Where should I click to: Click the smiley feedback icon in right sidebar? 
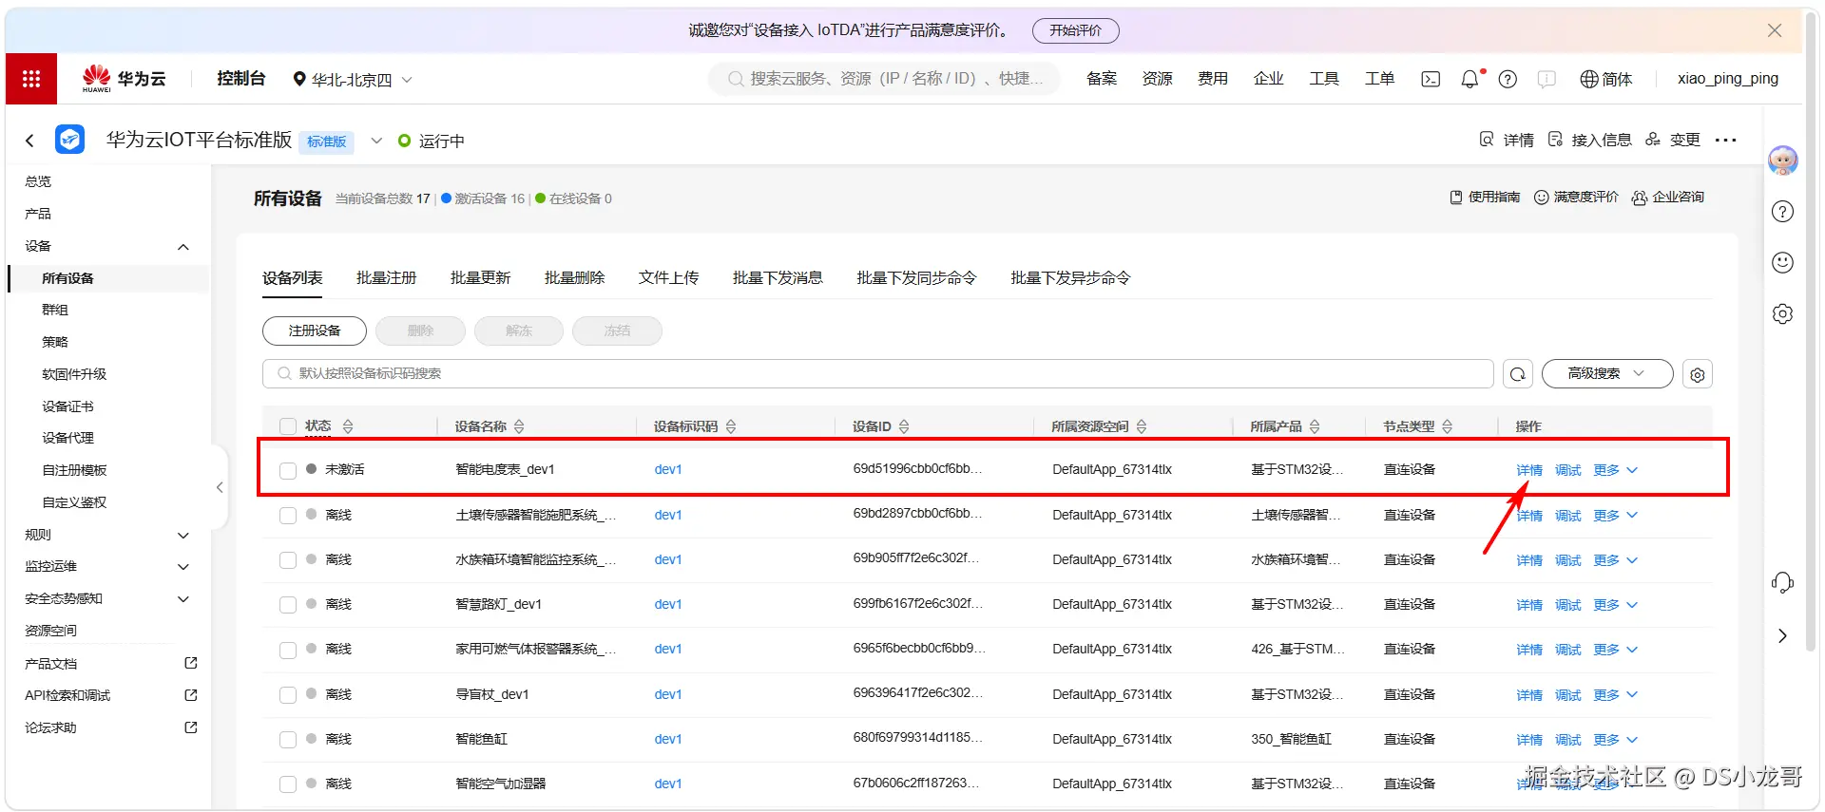click(x=1782, y=262)
